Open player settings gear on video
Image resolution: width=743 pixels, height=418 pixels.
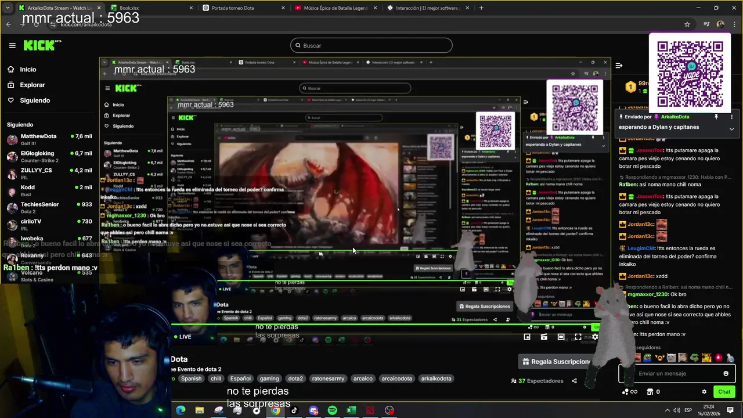pyautogui.click(x=595, y=337)
